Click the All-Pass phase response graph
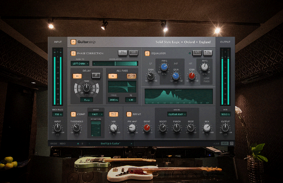283x183 pixels. [x=122, y=87]
